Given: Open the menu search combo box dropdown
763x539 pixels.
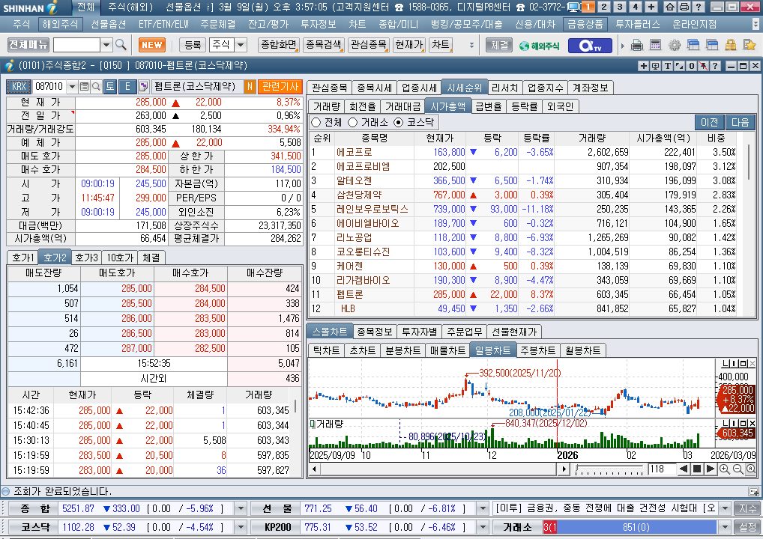Looking at the screenshot, I should pos(106,45).
